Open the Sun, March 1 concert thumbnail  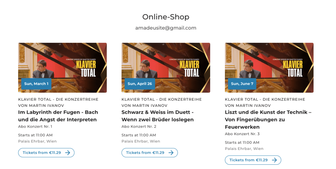point(62,68)
